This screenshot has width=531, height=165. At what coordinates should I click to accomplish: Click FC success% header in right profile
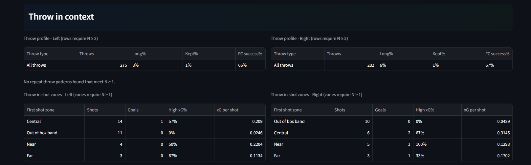pyautogui.click(x=497, y=54)
